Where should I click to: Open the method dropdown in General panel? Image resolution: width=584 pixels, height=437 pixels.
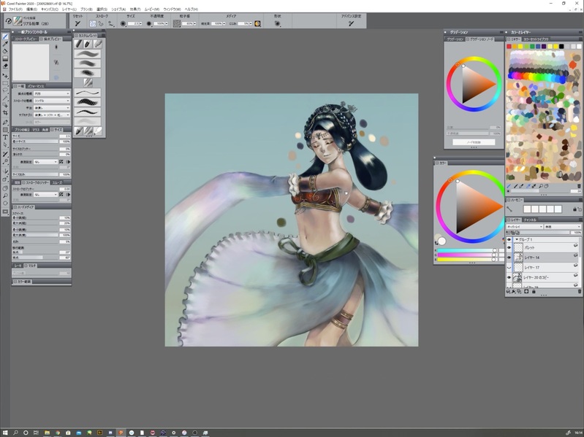[x=52, y=108]
